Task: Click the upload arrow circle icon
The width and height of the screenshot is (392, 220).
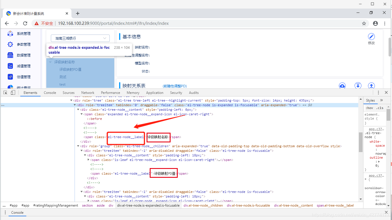Action: coord(371,86)
